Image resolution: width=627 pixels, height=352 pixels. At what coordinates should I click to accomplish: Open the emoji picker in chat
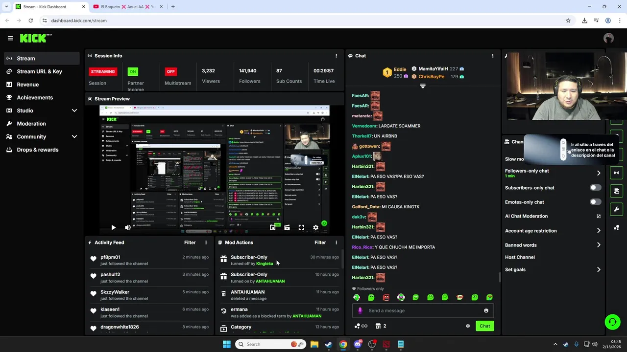tap(486, 310)
